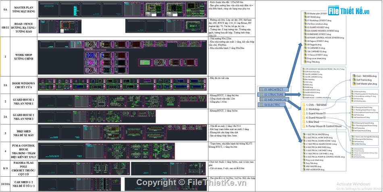The image size is (383, 192).
Task: Click the DWG icon beside 01a Door windows.dwg
Action: pos(305,24)
